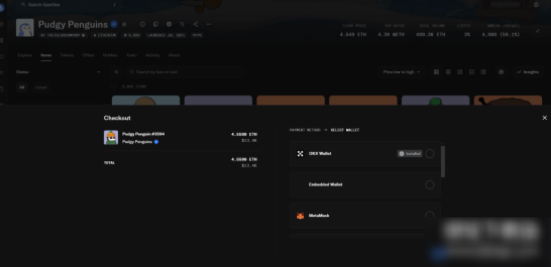The height and width of the screenshot is (267, 551).
Task: Switch to the Offers tab
Action: (88, 55)
